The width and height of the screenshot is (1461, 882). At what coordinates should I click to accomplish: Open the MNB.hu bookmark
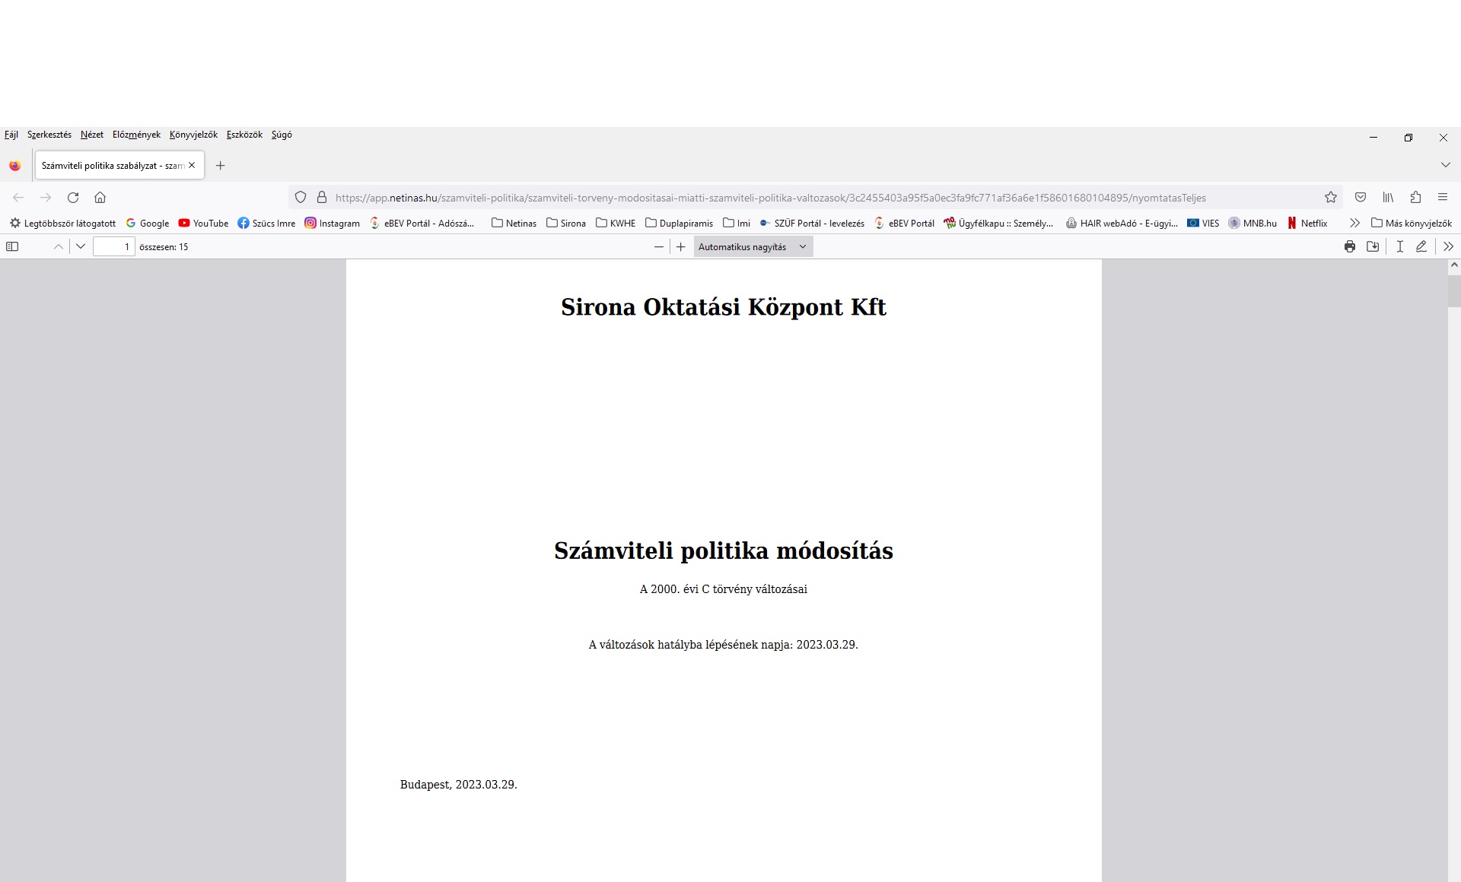pyautogui.click(x=1253, y=223)
